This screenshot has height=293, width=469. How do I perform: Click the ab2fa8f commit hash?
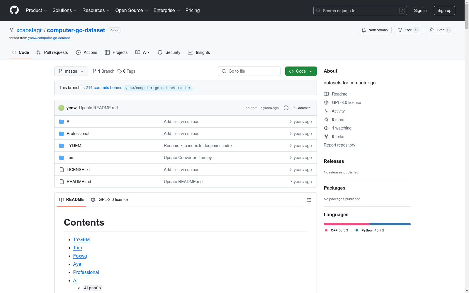252,108
